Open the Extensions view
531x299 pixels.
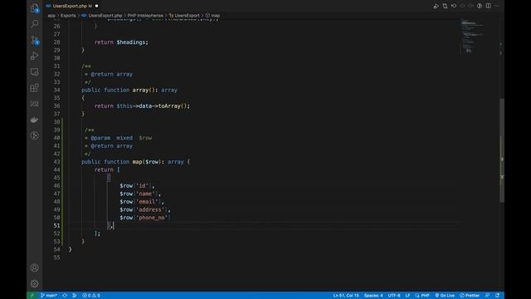tap(35, 88)
